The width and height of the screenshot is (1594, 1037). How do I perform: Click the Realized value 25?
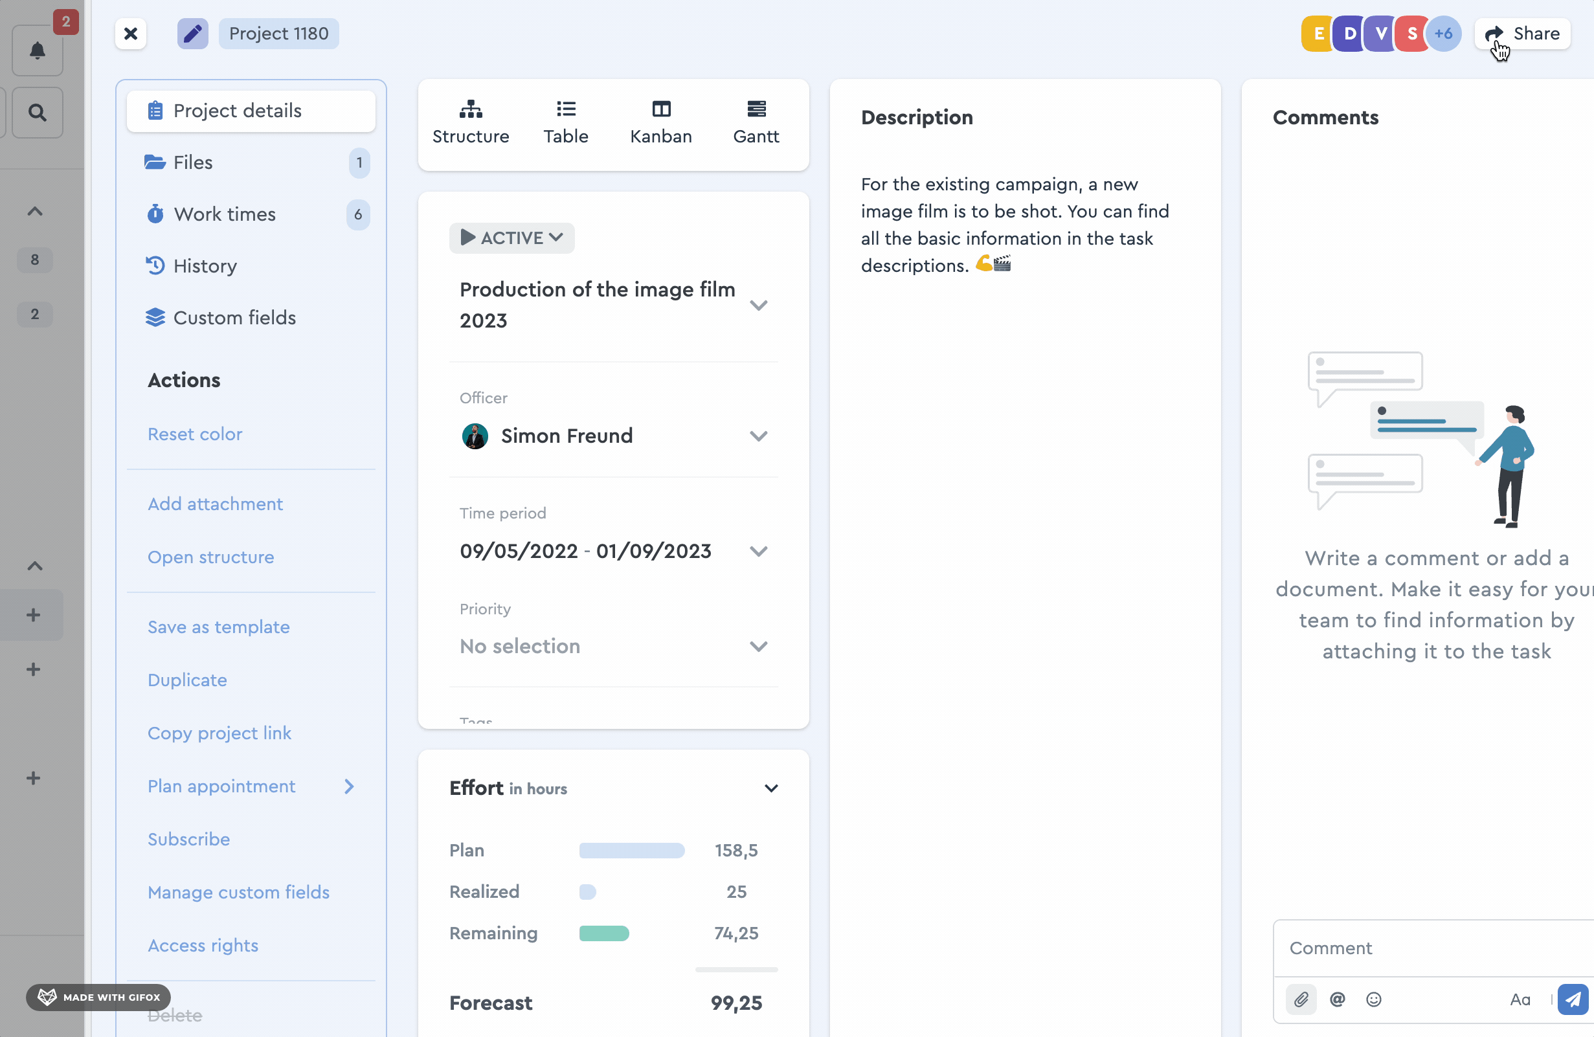736,892
